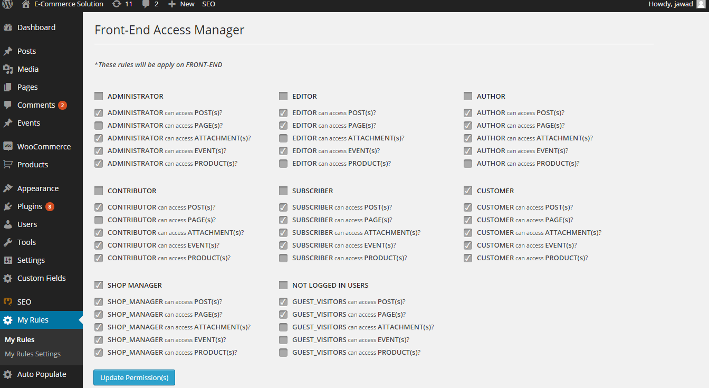Open Media via its sidebar icon
Image resolution: width=709 pixels, height=388 pixels.
click(8, 69)
